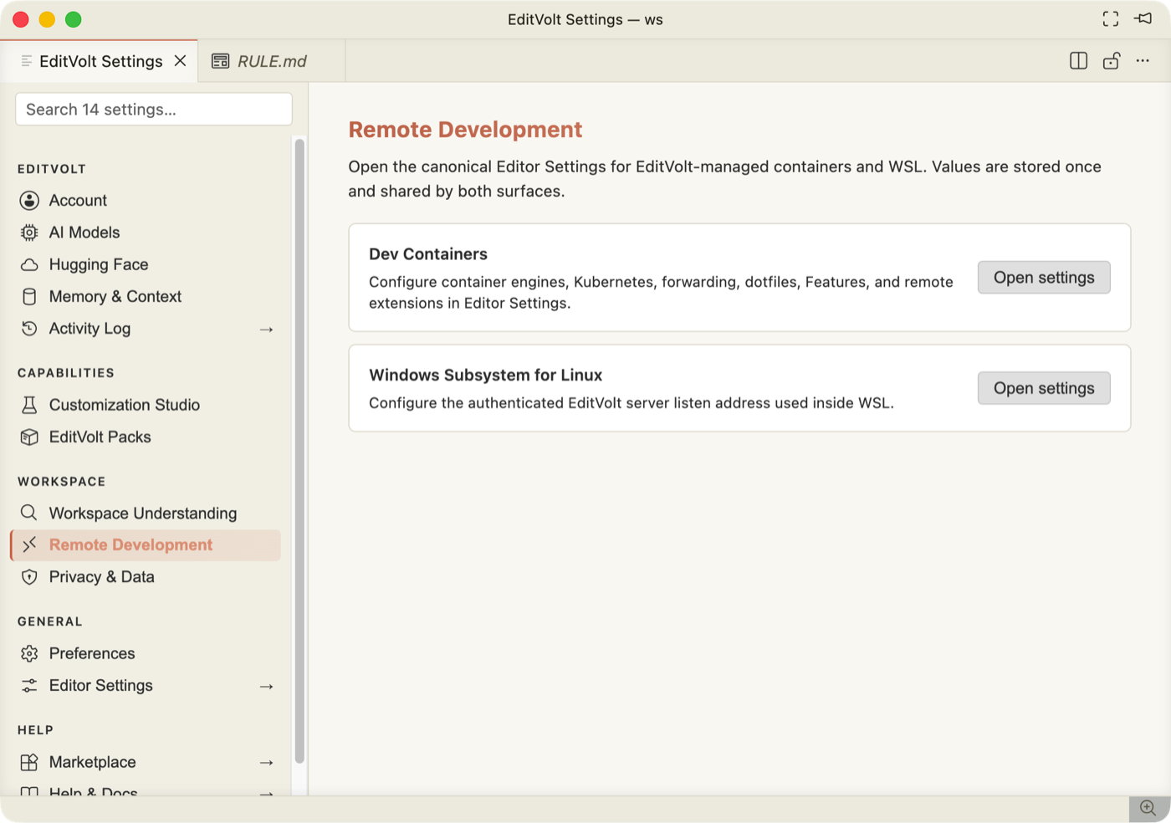Open settings for Windows Subsystem for Linux
Image resolution: width=1171 pixels, height=823 pixels.
1044,388
